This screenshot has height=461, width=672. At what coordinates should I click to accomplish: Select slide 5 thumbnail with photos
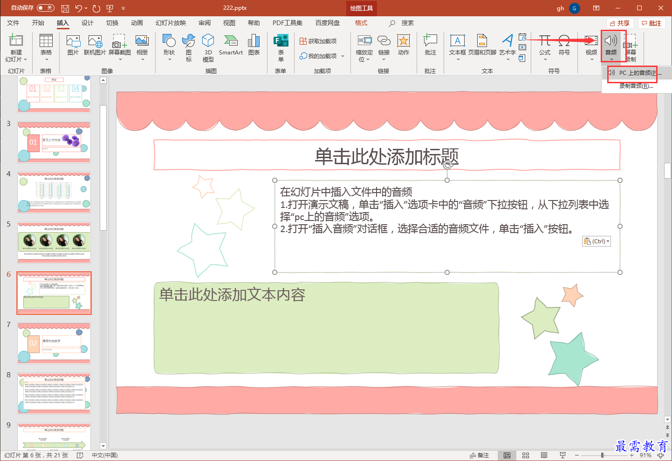pyautogui.click(x=54, y=243)
